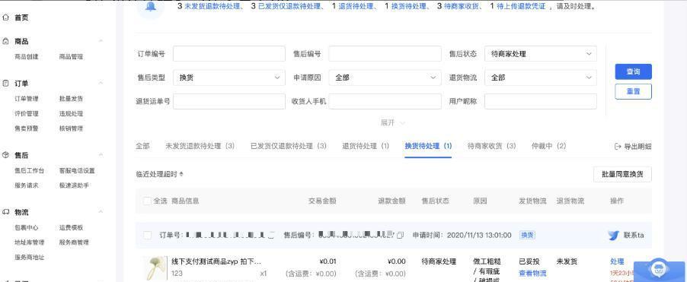
Task: Switch to 退货待处理 (1) tab
Action: coord(366,146)
